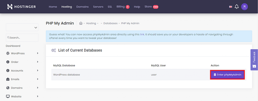Image resolution: width=258 pixels, height=101 pixels.
Task: Click the home icon in breadcrumb
Action: click(81, 23)
